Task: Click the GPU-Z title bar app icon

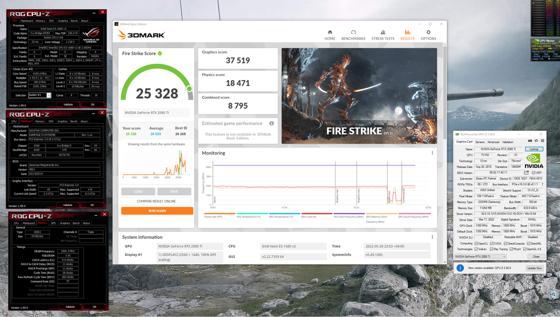Action: (x=458, y=134)
